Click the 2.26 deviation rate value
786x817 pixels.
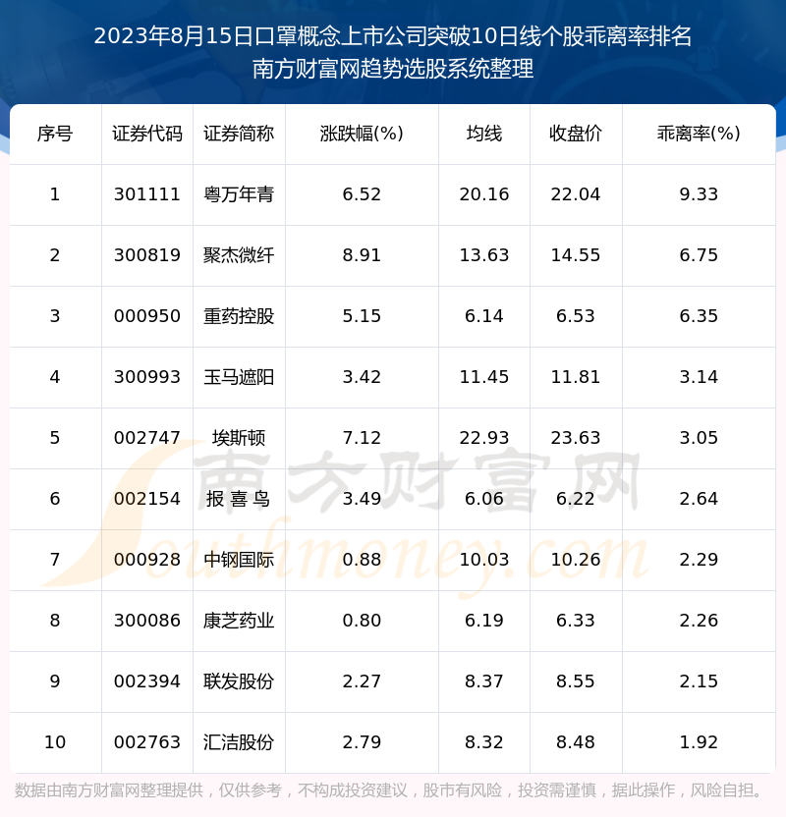point(699,621)
